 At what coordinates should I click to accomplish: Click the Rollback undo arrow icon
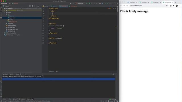pos(113,3)
